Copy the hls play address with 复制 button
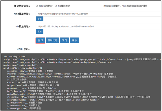This screenshot has width=162, height=111. click(40, 31)
